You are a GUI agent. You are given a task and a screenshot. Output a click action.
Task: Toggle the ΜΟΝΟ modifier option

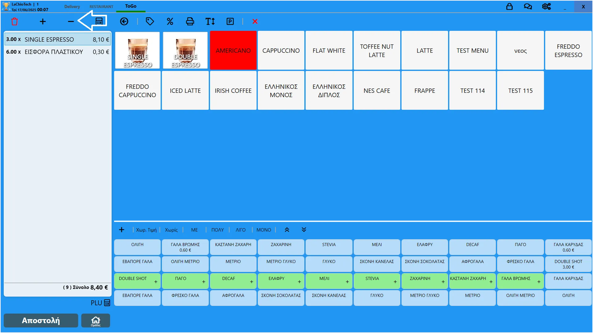pyautogui.click(x=264, y=230)
